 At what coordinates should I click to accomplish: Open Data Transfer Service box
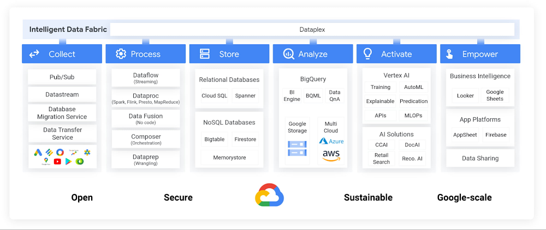pos(62,134)
